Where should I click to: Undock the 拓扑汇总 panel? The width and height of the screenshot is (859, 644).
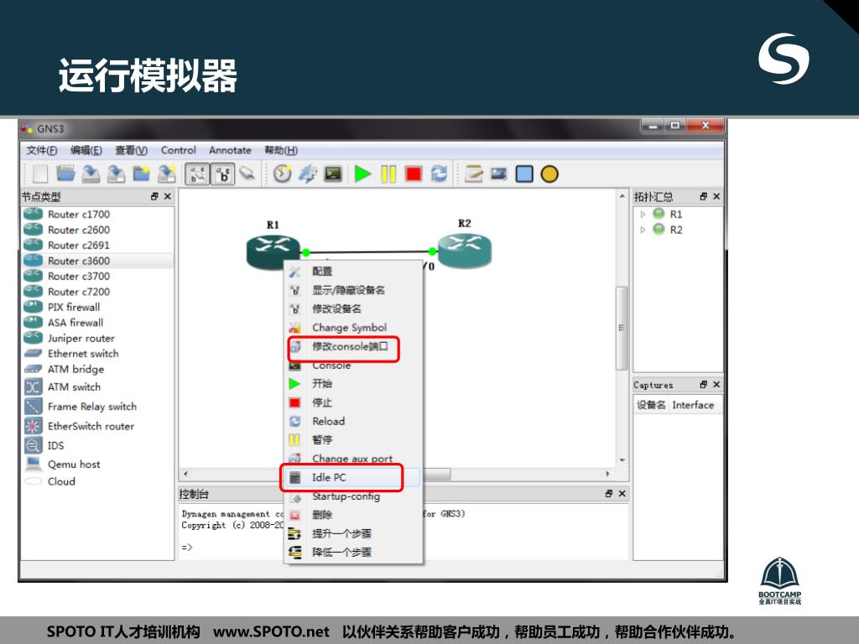[704, 196]
